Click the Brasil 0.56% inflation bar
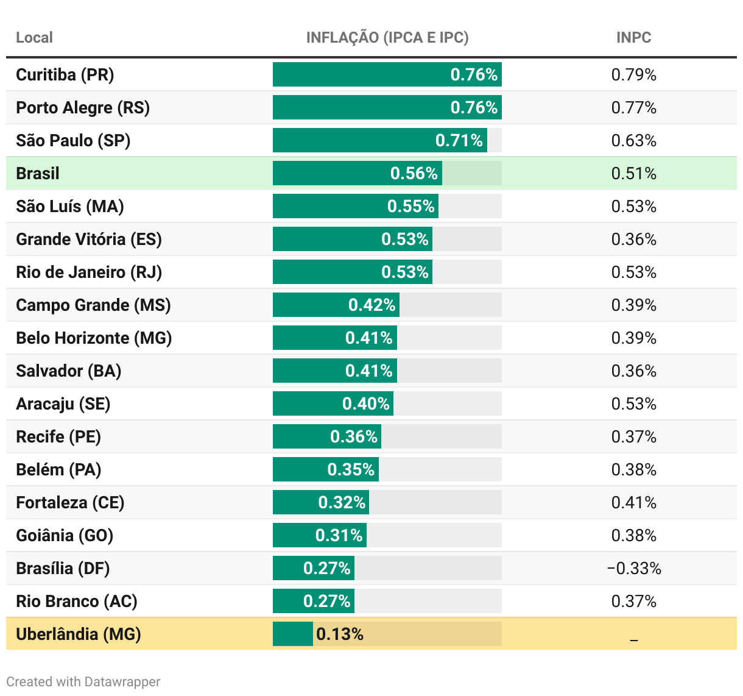Screen dimensions: 743x696 click(x=357, y=174)
